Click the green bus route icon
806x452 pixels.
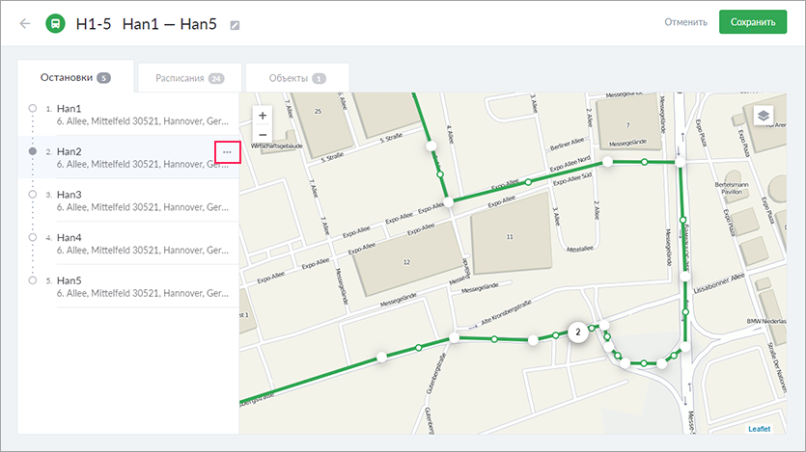(x=56, y=23)
